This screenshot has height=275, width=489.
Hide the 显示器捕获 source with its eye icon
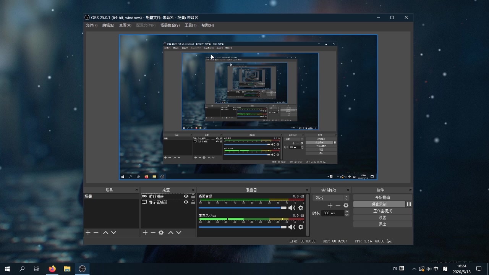pyautogui.click(x=186, y=202)
